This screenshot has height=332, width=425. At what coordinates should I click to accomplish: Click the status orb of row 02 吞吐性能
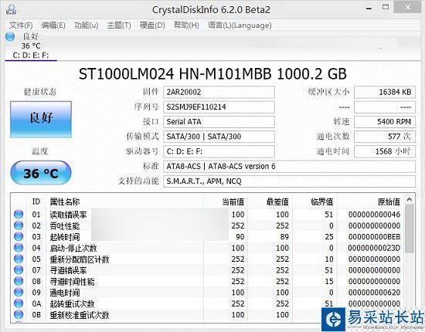tap(19, 225)
